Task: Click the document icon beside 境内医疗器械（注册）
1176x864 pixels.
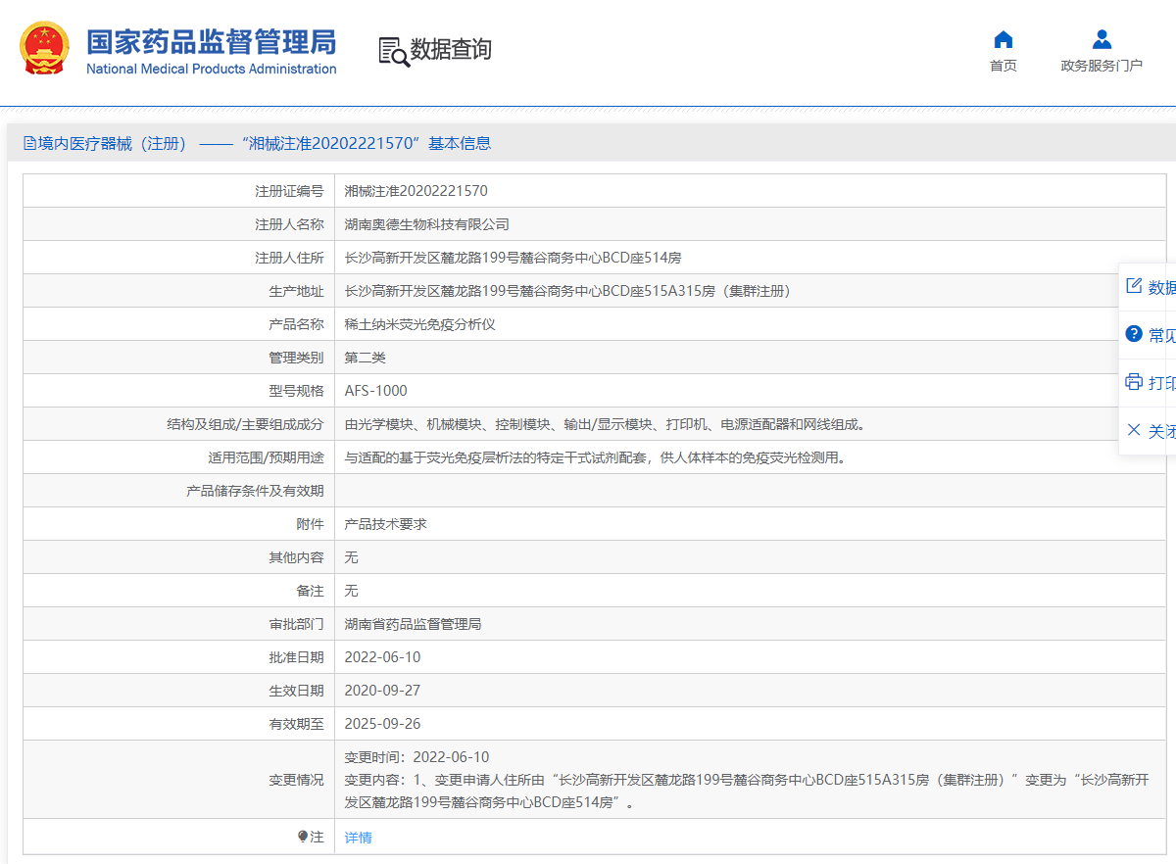Action: tap(30, 143)
